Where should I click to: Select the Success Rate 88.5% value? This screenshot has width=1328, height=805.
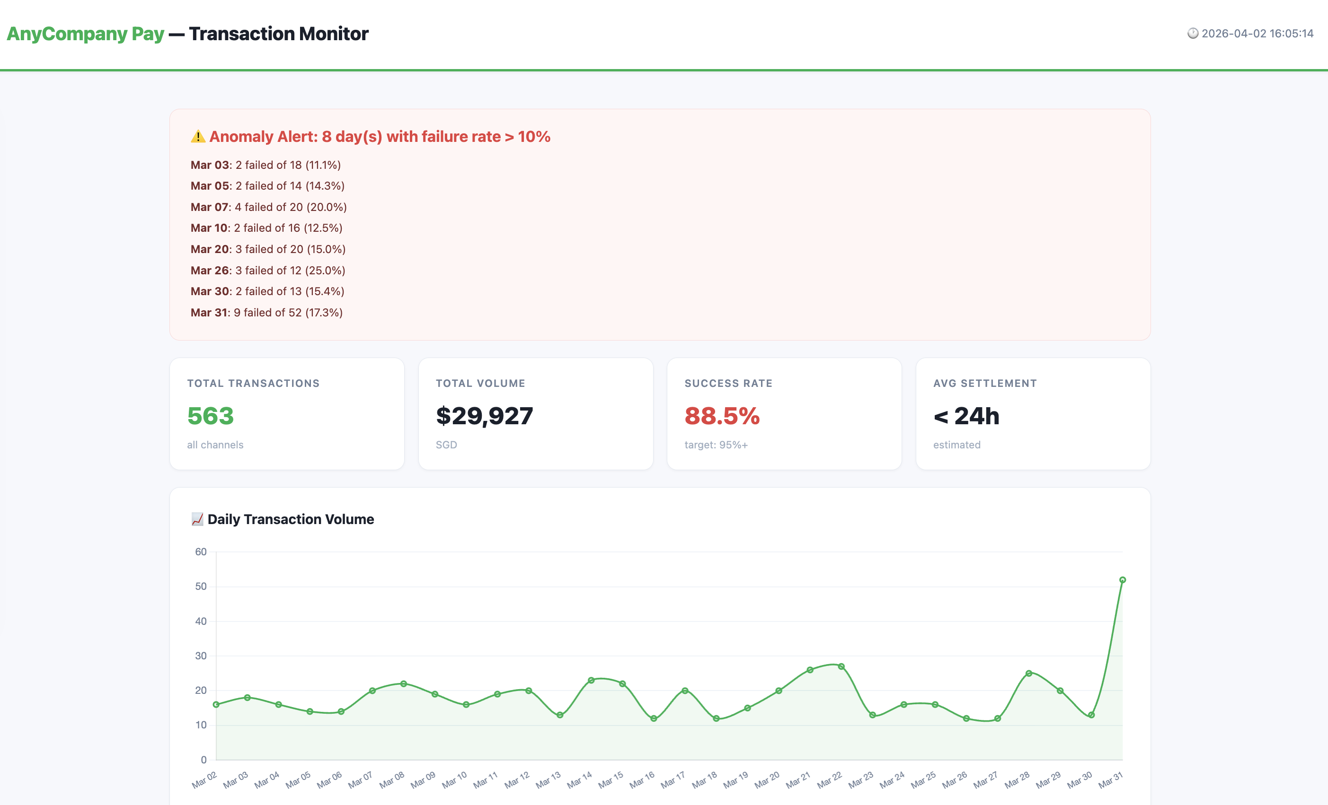pyautogui.click(x=722, y=416)
